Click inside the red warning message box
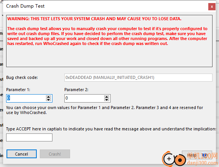Viewport: 219px width, 167px height. [x=109, y=41]
